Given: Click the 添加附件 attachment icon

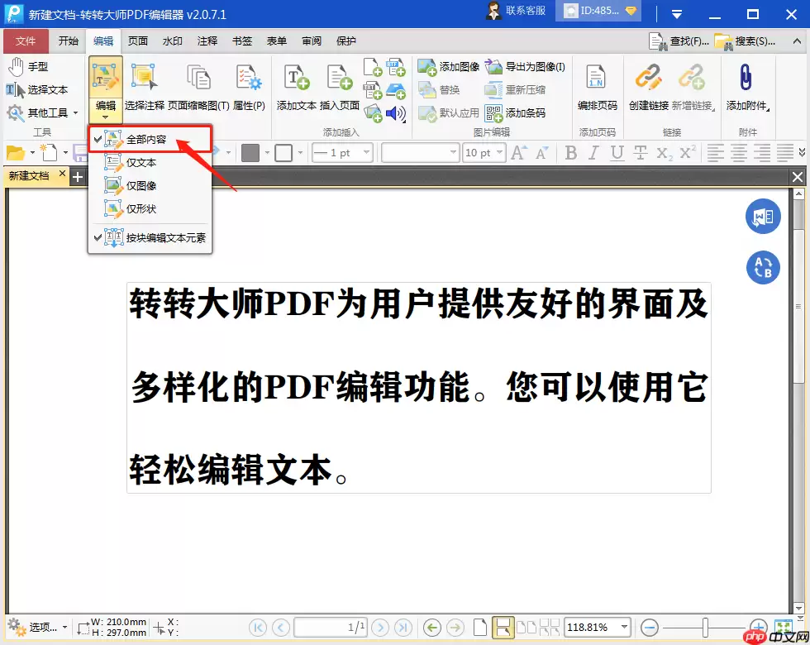Looking at the screenshot, I should tap(746, 87).
